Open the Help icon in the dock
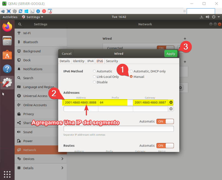 tap(7, 69)
